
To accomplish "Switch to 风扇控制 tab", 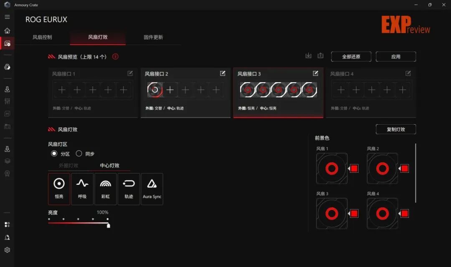I will [x=42, y=37].
